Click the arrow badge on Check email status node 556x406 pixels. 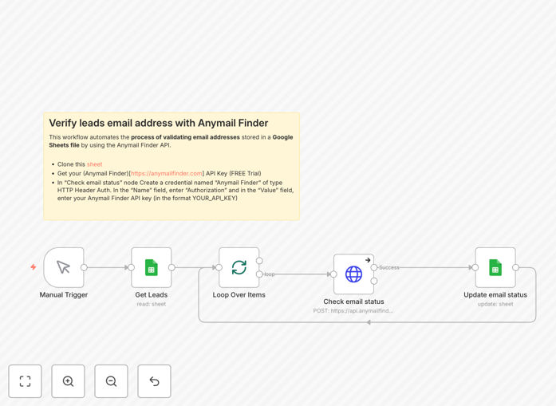click(x=368, y=260)
